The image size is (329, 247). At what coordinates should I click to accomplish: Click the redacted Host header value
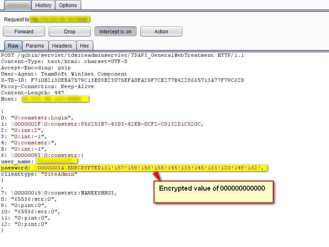(55, 99)
